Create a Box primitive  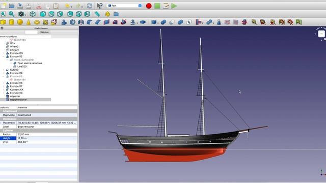[3, 22]
